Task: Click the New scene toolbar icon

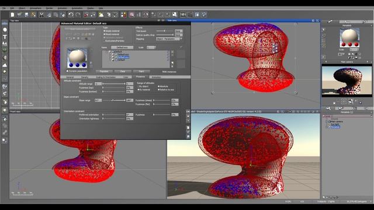Action: (12, 15)
